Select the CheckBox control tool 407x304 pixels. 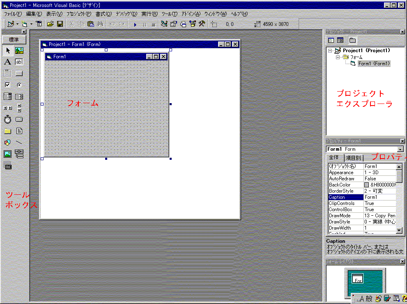pyautogui.click(x=8, y=85)
